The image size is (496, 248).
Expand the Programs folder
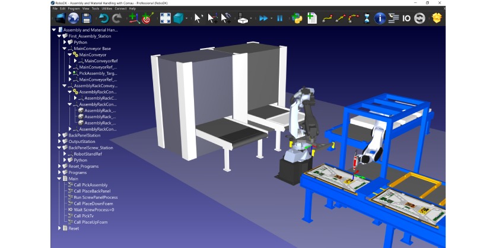tap(59, 173)
